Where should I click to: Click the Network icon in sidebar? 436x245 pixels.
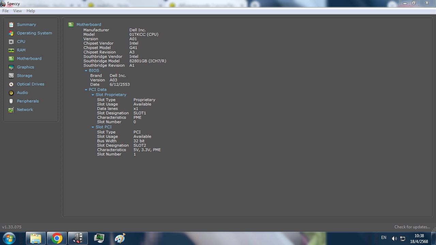coord(11,110)
